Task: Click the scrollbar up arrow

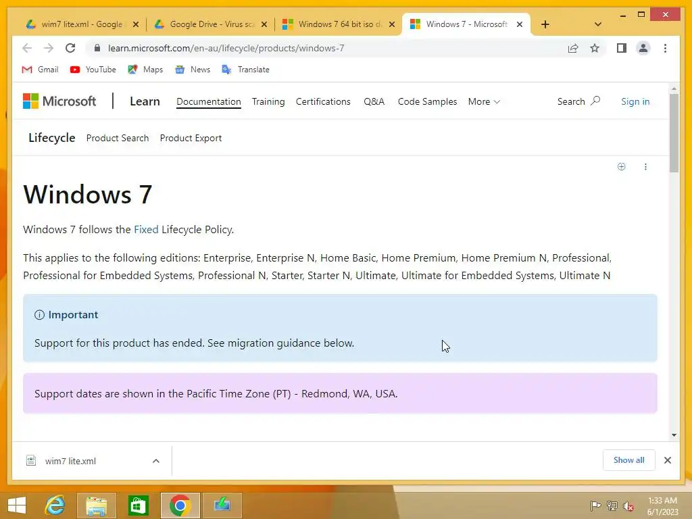Action: pyautogui.click(x=674, y=89)
